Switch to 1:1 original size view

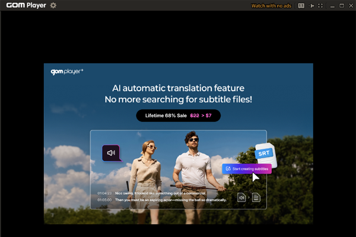tap(301, 5)
